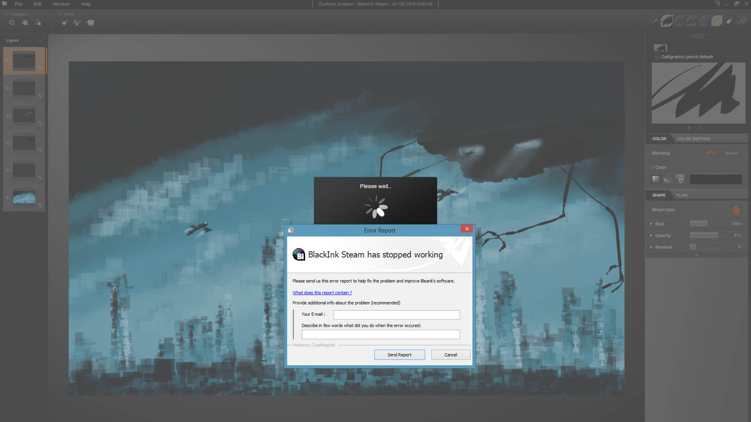The width and height of the screenshot is (751, 422).
Task: Click the small brush thumbnail above the brush name
Action: click(x=660, y=48)
